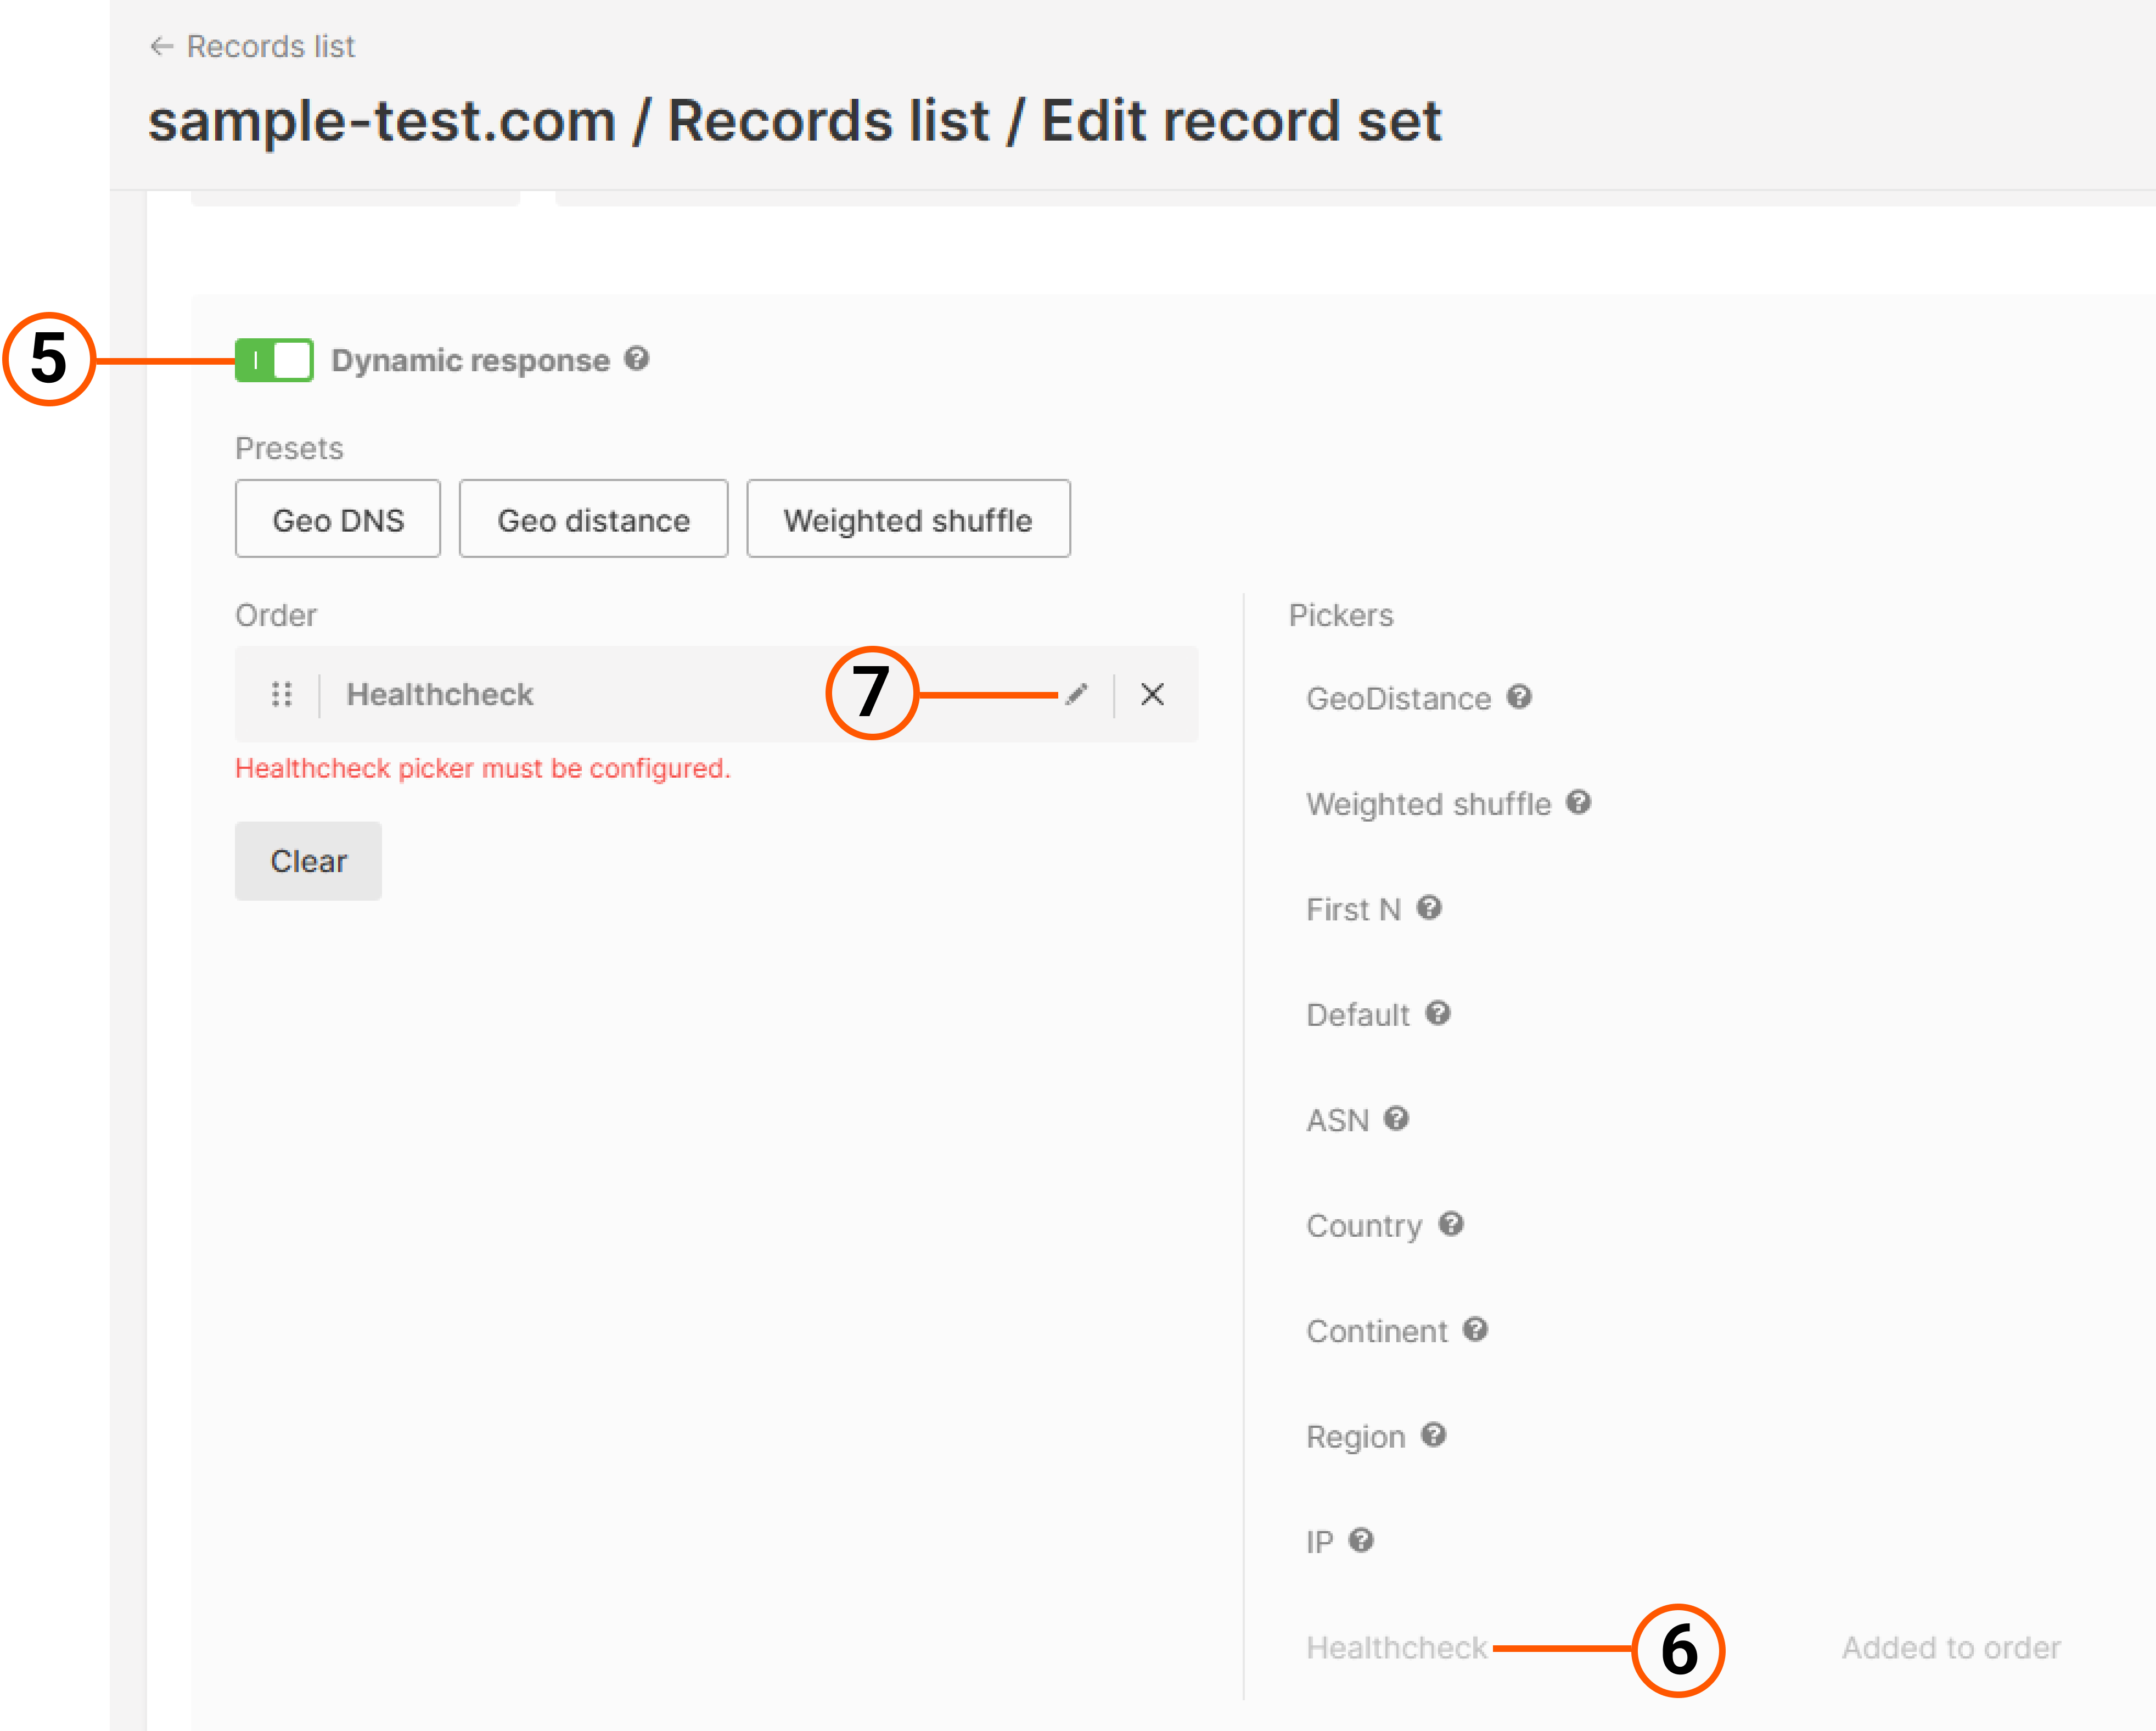The image size is (2156, 1731).
Task: Add the Default picker to the order
Action: [1357, 1014]
